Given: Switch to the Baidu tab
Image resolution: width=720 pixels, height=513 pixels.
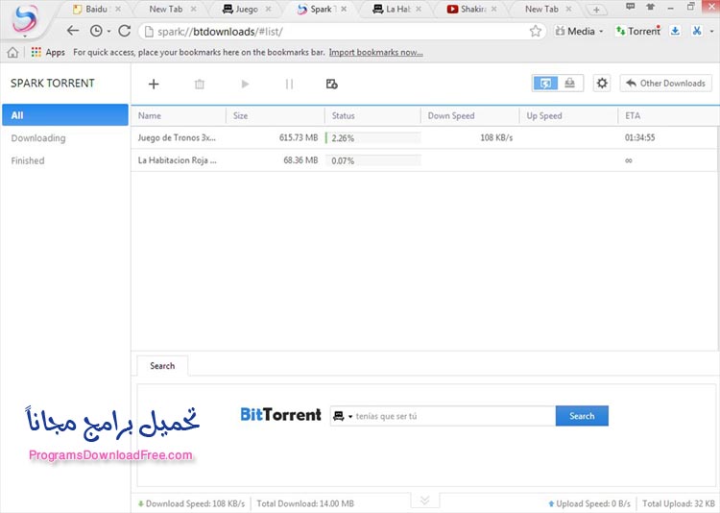Looking at the screenshot, I should click(x=95, y=9).
